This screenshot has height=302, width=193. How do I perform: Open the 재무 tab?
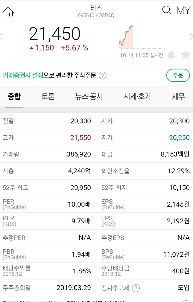point(178,96)
